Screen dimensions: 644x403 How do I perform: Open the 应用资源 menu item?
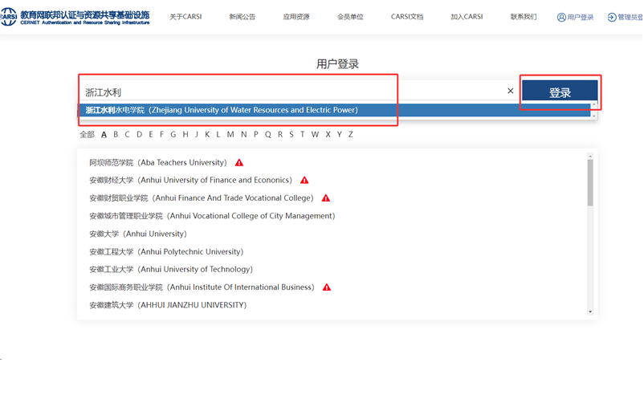[x=296, y=17]
